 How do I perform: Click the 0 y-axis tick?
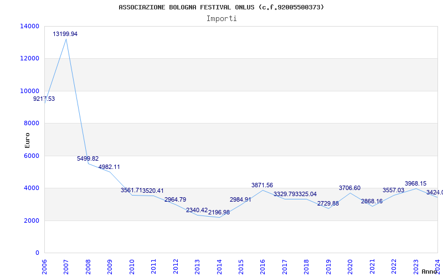pos(37,253)
